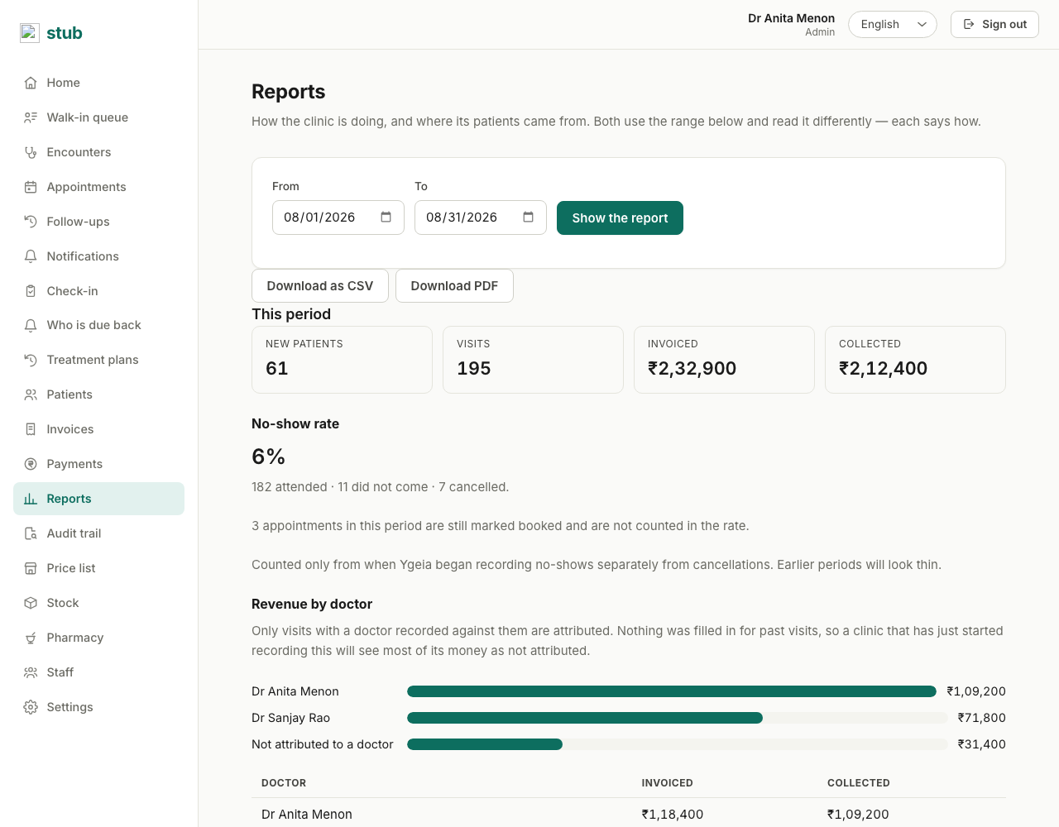Click the Invoiced total ₹2,32,900

(x=692, y=369)
